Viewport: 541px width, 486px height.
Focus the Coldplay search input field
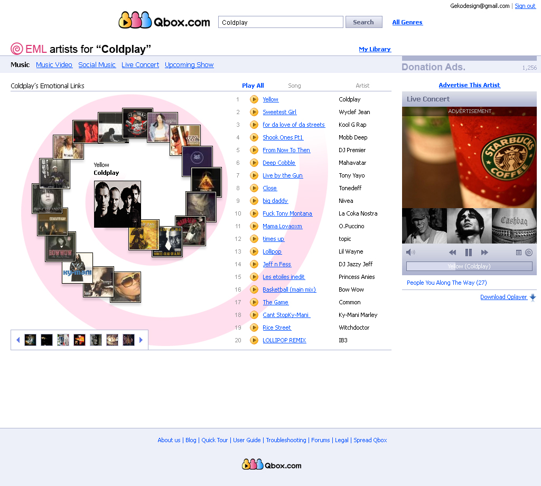click(281, 22)
